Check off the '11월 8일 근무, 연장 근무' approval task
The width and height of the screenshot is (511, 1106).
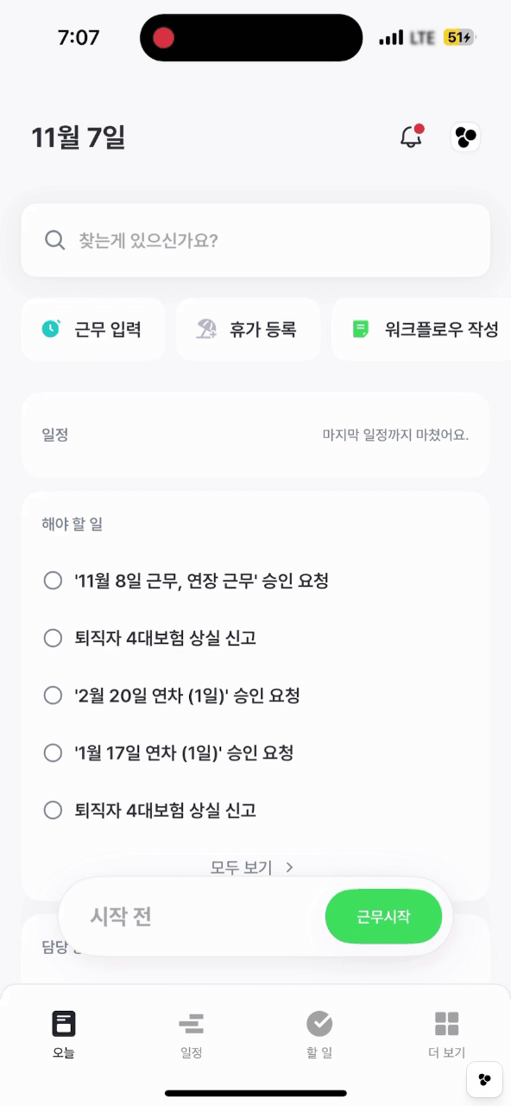tap(53, 580)
